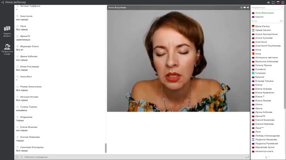Select guest 'Артюшина светлана'
This screenshot has width=286, height=160.
[x=266, y=57]
